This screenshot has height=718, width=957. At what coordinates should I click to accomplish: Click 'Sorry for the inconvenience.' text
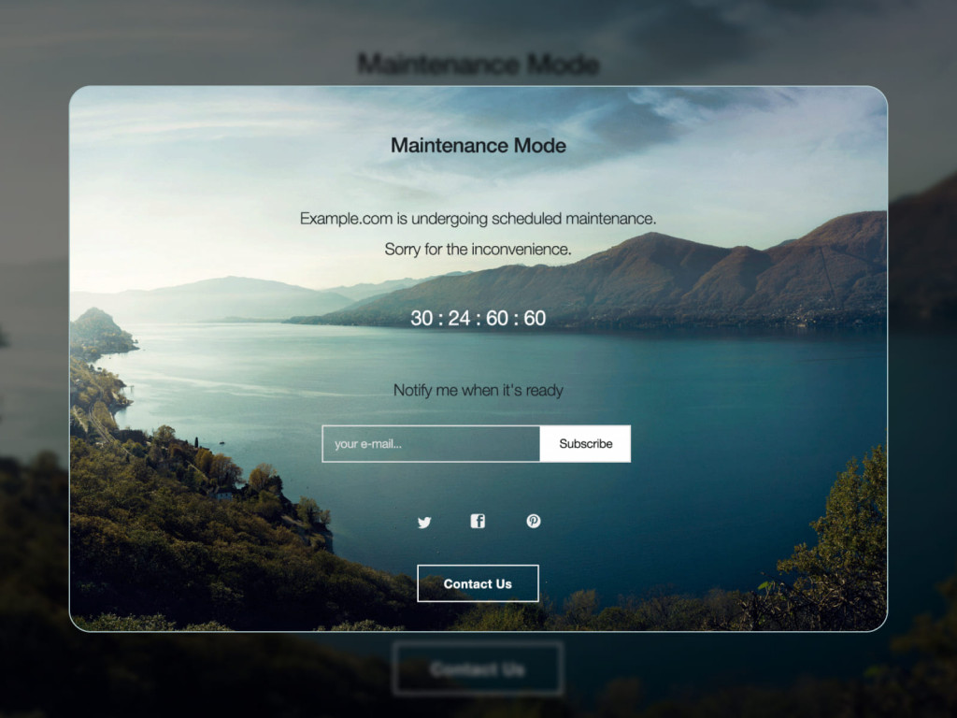pyautogui.click(x=478, y=249)
